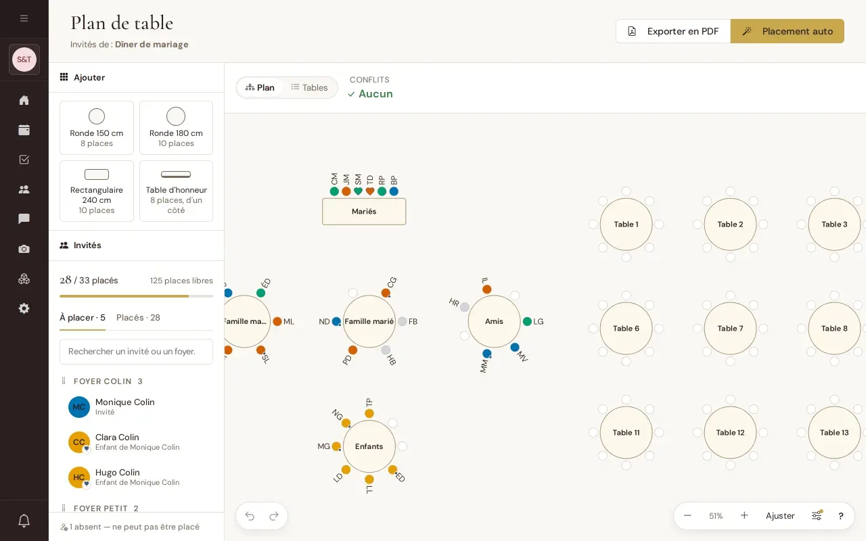866x541 pixels.
Task: Export the seating plan to PDF
Action: 673,31
